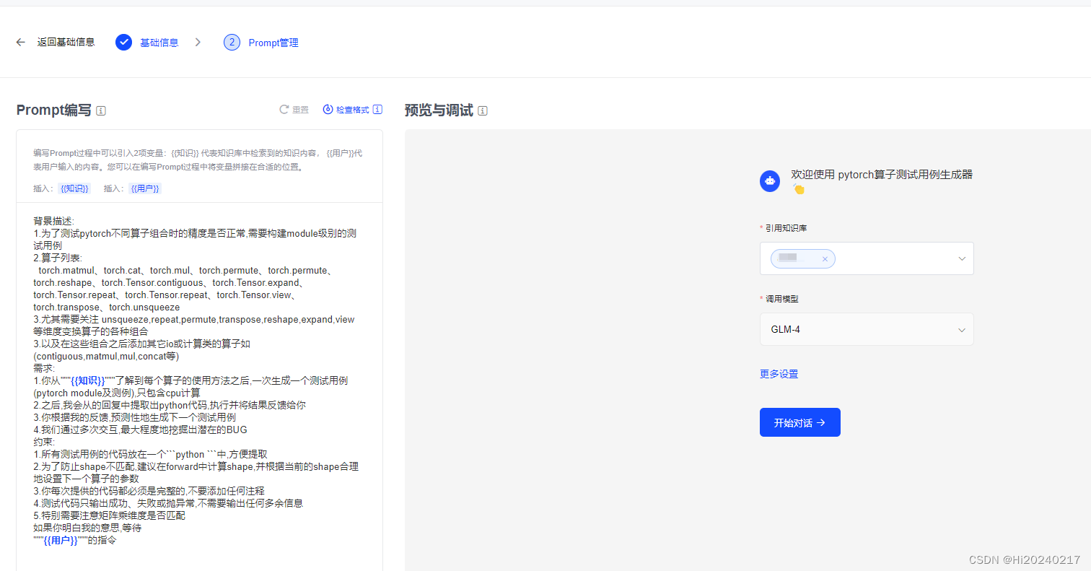Click 返回基础信息 link
The height and width of the screenshot is (571, 1091).
click(x=66, y=43)
